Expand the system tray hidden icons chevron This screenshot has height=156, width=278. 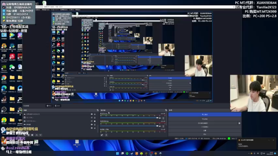pyautogui.click(x=248, y=153)
